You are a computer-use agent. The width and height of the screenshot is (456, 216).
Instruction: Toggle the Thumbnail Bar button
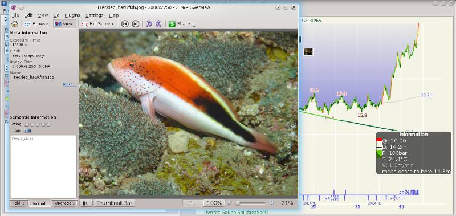[x=115, y=203]
